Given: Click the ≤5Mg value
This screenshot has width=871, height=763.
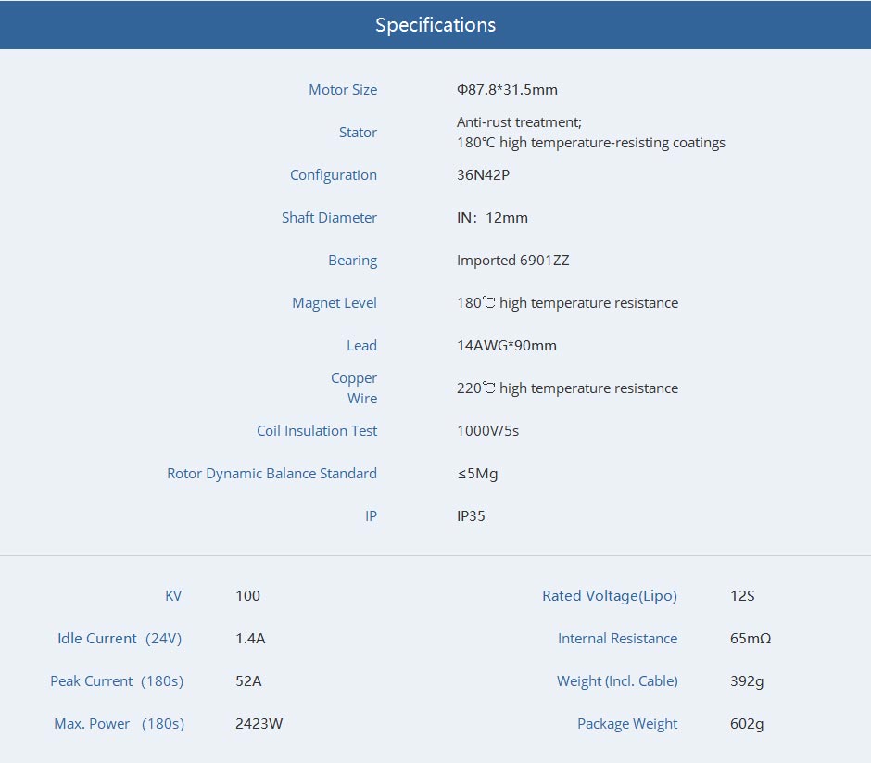Looking at the screenshot, I should pos(477,474).
